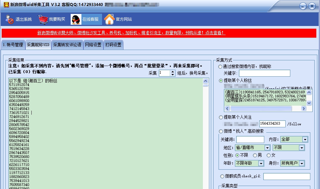Open the 内容 全部 dropdown

point(294,139)
